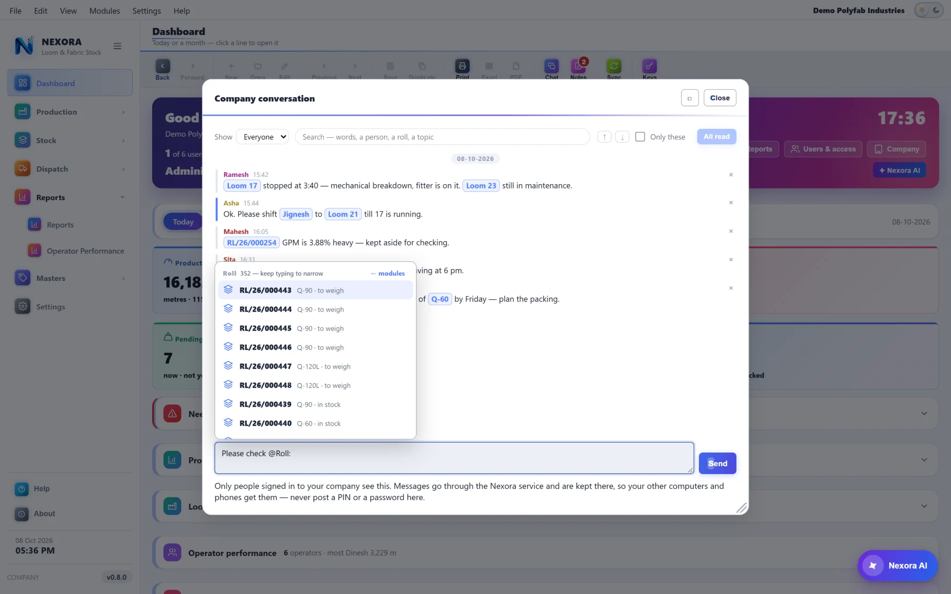The width and height of the screenshot is (951, 594).
Task: Collapse the Reports sidebar section
Action: point(70,197)
